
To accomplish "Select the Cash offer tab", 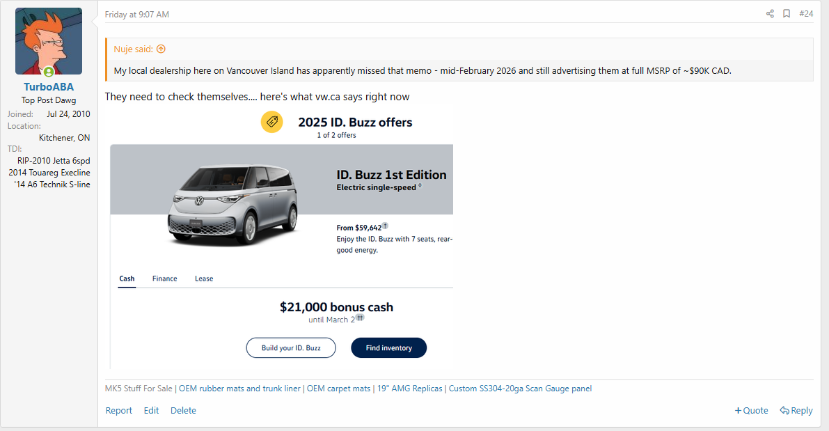I will [x=127, y=279].
